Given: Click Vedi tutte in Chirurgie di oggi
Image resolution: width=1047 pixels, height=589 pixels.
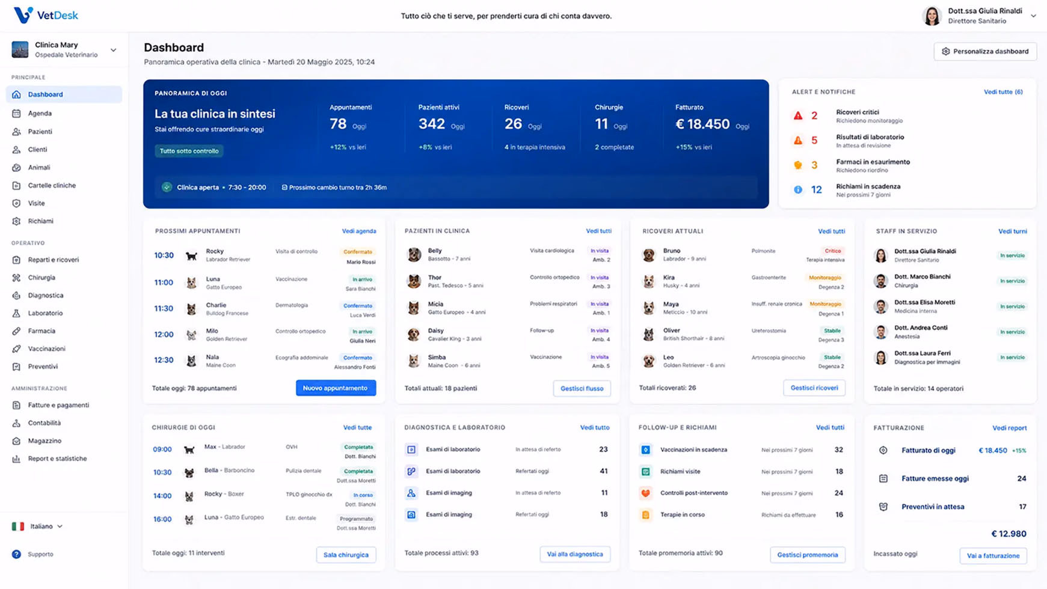Looking at the screenshot, I should [357, 427].
